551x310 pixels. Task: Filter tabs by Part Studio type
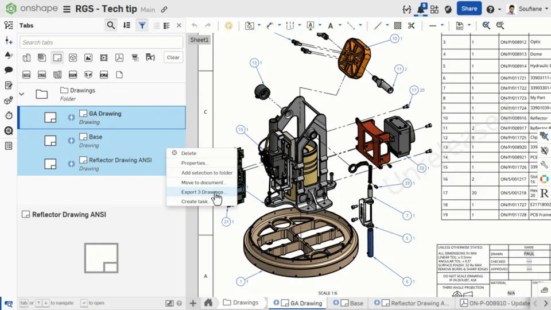point(26,57)
